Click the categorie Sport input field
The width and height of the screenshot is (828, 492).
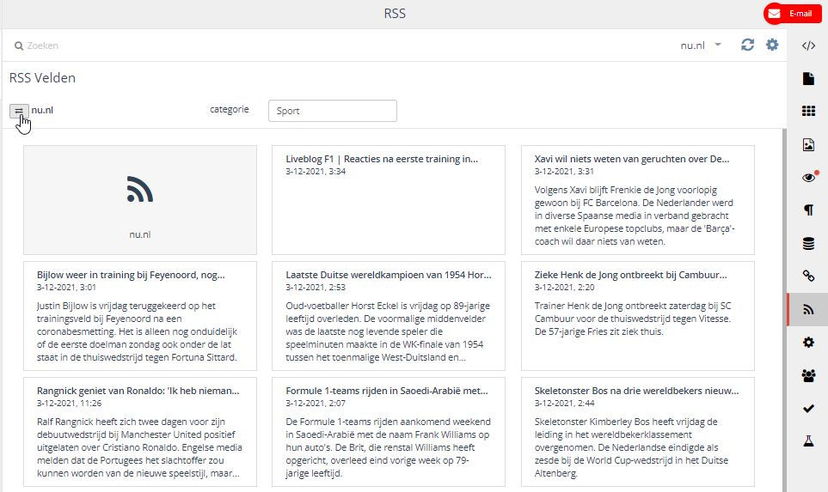click(x=332, y=111)
